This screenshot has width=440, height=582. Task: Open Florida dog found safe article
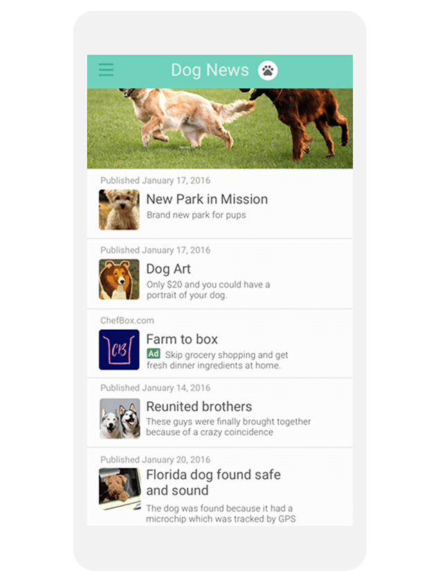[x=220, y=487]
